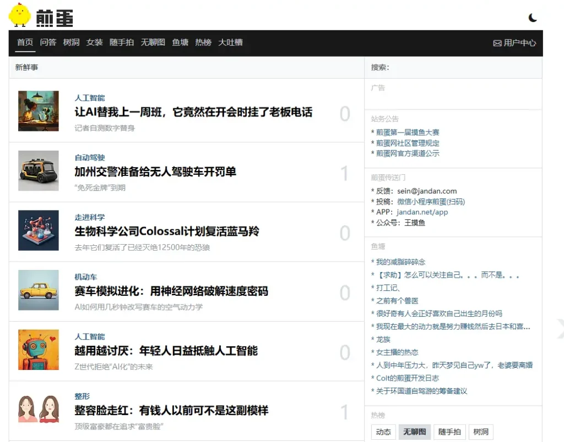Open article 让AI替我上一周班
564x442 pixels.
click(x=193, y=112)
